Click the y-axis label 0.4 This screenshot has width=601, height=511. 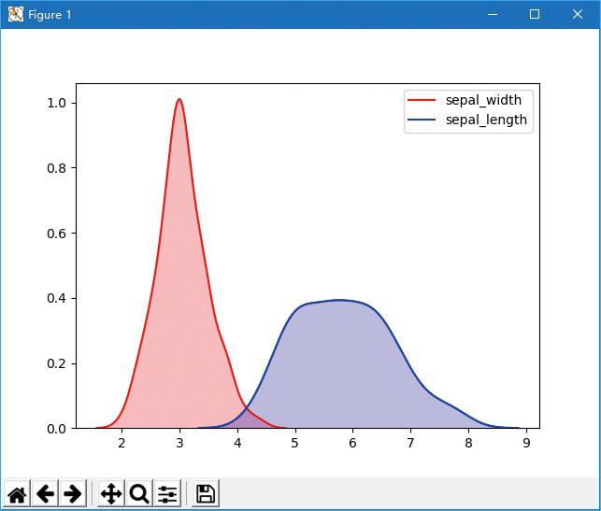[56, 298]
